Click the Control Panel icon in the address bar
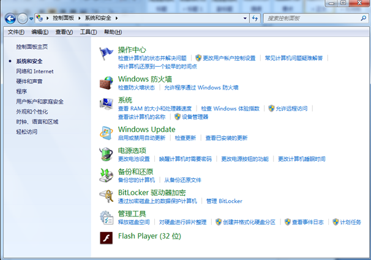 (40, 18)
